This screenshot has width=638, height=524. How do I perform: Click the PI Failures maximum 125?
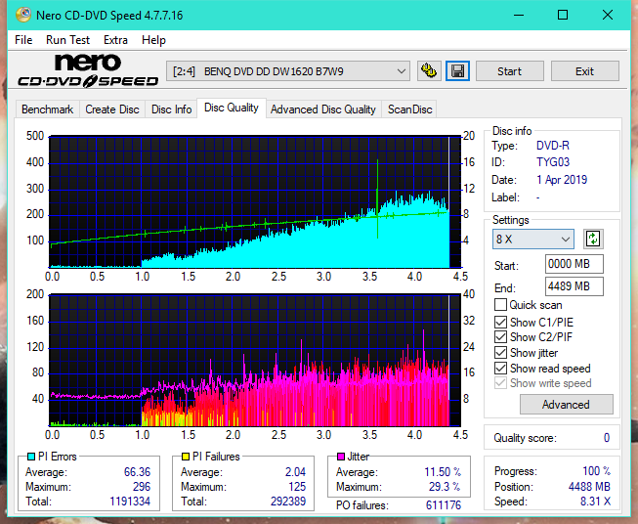coord(297,487)
